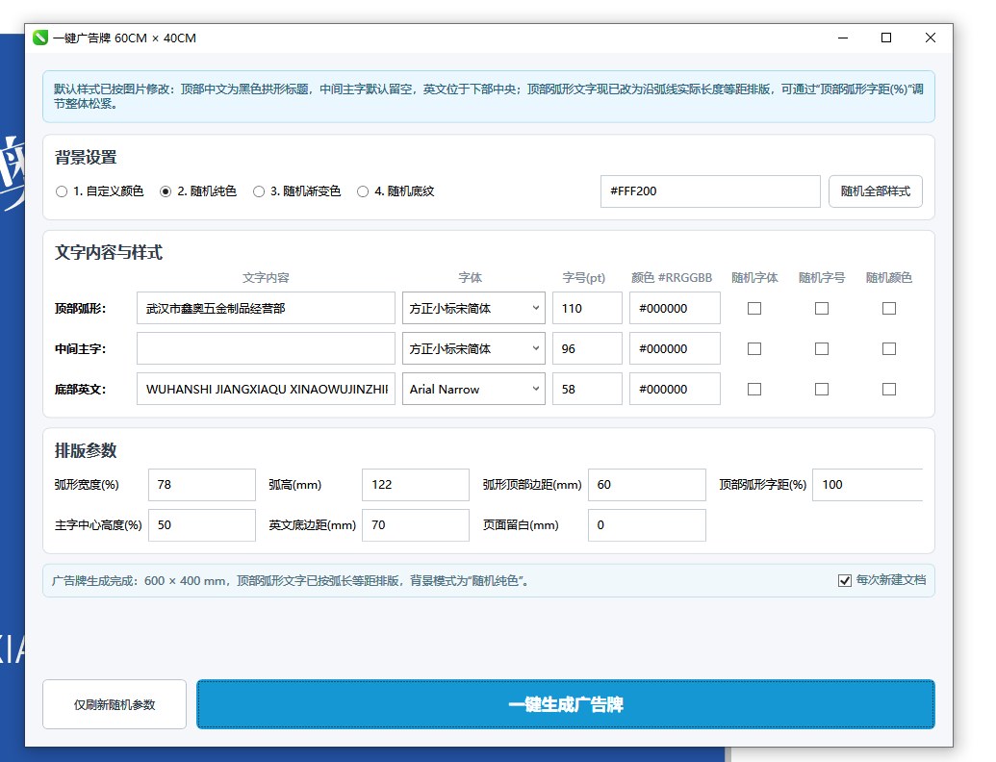Toggle the 每次新建文档 checkbox

pos(845,580)
